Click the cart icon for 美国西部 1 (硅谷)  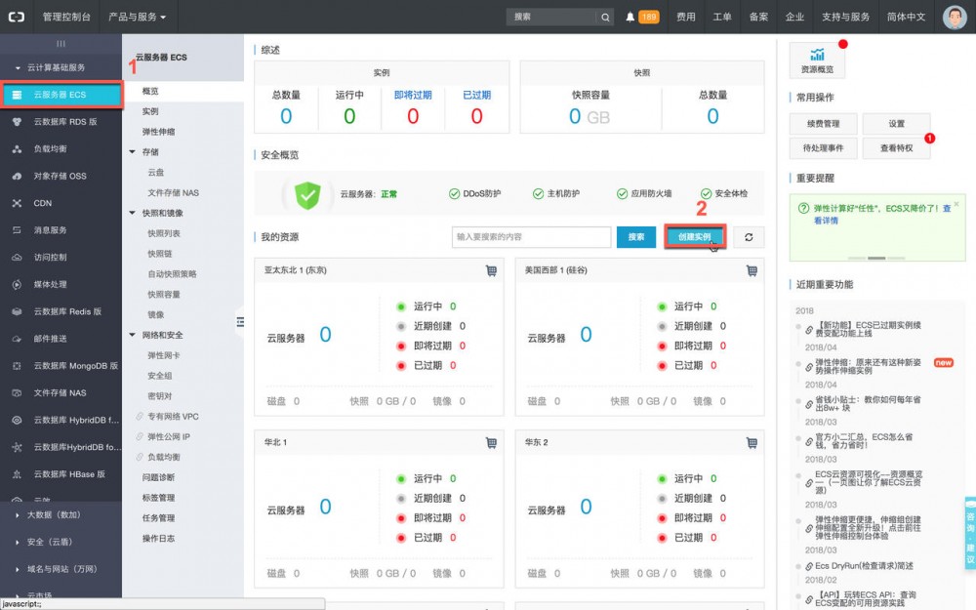pos(752,270)
